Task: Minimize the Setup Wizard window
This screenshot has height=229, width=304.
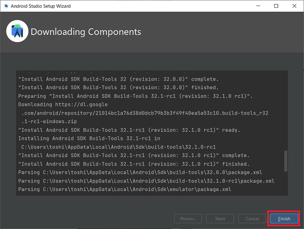Action: pos(258,6)
